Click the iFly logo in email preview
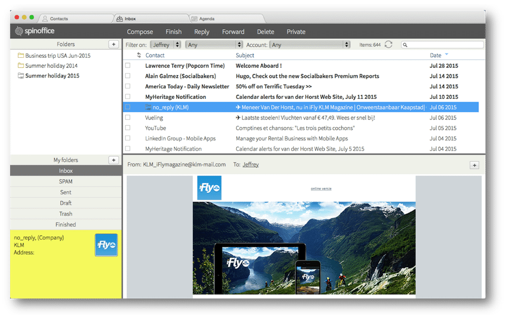 point(209,188)
